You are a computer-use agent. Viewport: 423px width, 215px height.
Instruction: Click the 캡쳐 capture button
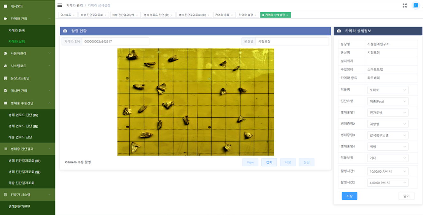[269, 162]
